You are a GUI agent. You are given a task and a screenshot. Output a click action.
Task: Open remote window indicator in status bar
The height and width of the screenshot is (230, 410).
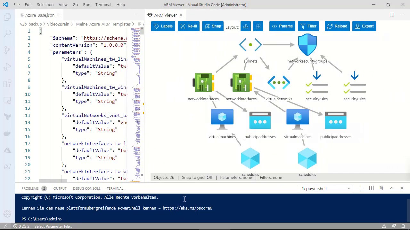tap(5, 226)
